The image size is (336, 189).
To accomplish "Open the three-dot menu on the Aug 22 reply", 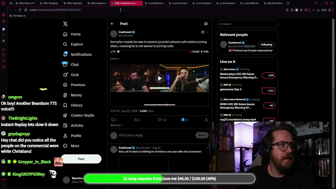I will [x=207, y=148].
